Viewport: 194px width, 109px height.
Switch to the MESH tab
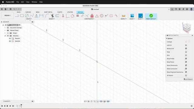click(x=38, y=12)
